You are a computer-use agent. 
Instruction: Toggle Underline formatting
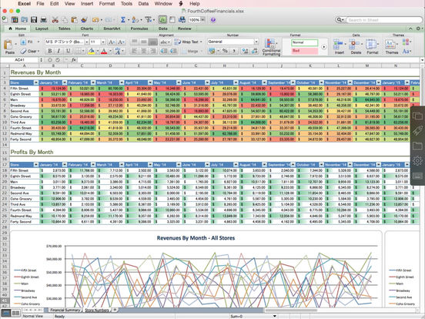(x=68, y=51)
